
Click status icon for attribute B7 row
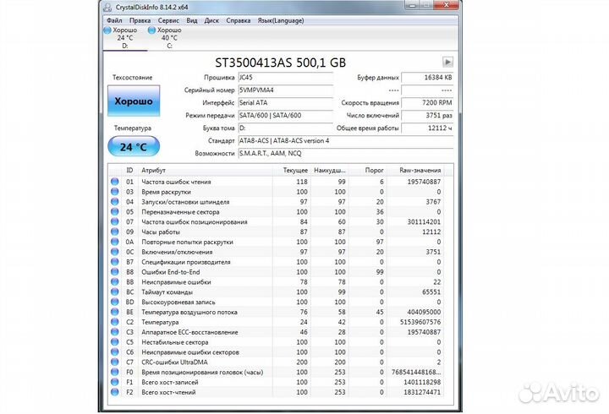[114, 262]
